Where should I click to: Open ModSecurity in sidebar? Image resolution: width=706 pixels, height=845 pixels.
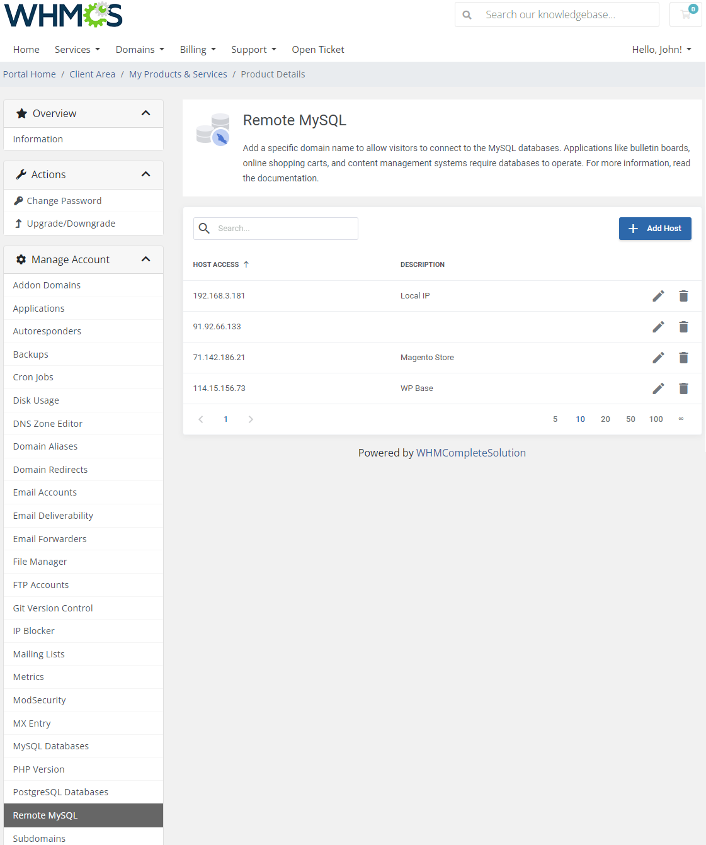click(x=83, y=700)
